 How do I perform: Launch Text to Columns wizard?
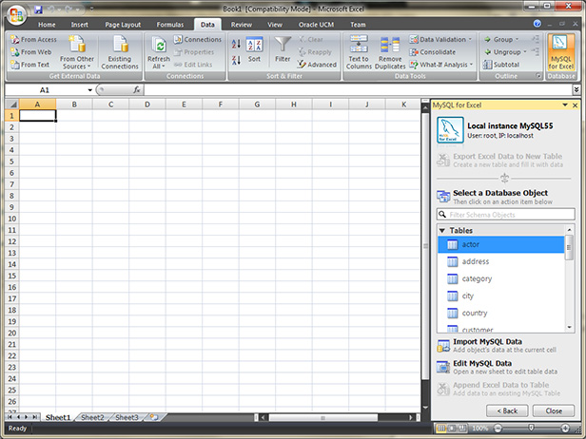coord(359,52)
